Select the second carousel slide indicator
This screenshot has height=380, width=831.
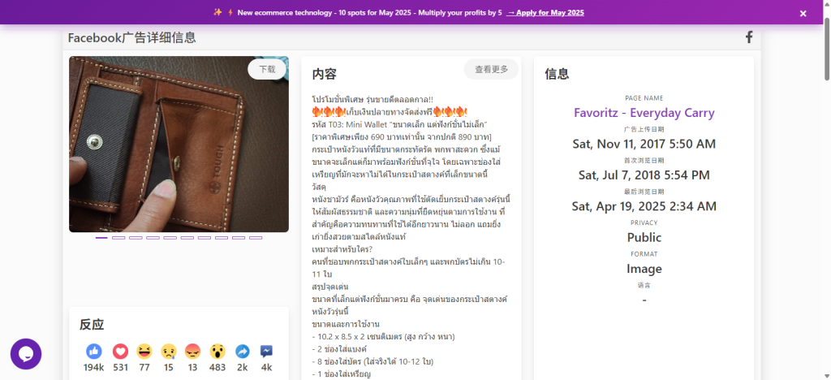(x=118, y=238)
